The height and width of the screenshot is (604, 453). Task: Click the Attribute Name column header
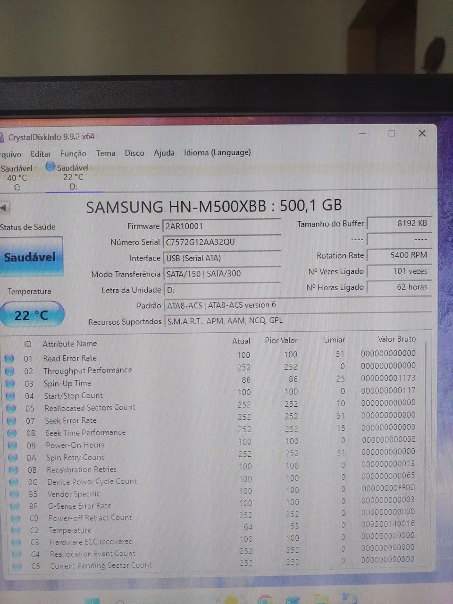click(x=70, y=344)
